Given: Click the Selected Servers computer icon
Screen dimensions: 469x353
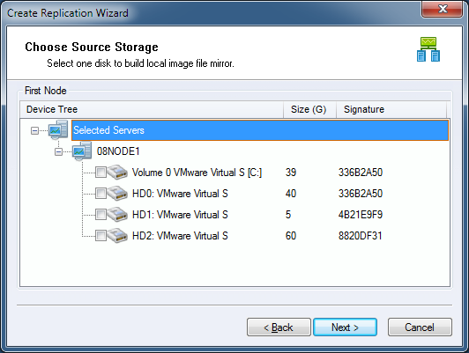Looking at the screenshot, I should [58, 130].
